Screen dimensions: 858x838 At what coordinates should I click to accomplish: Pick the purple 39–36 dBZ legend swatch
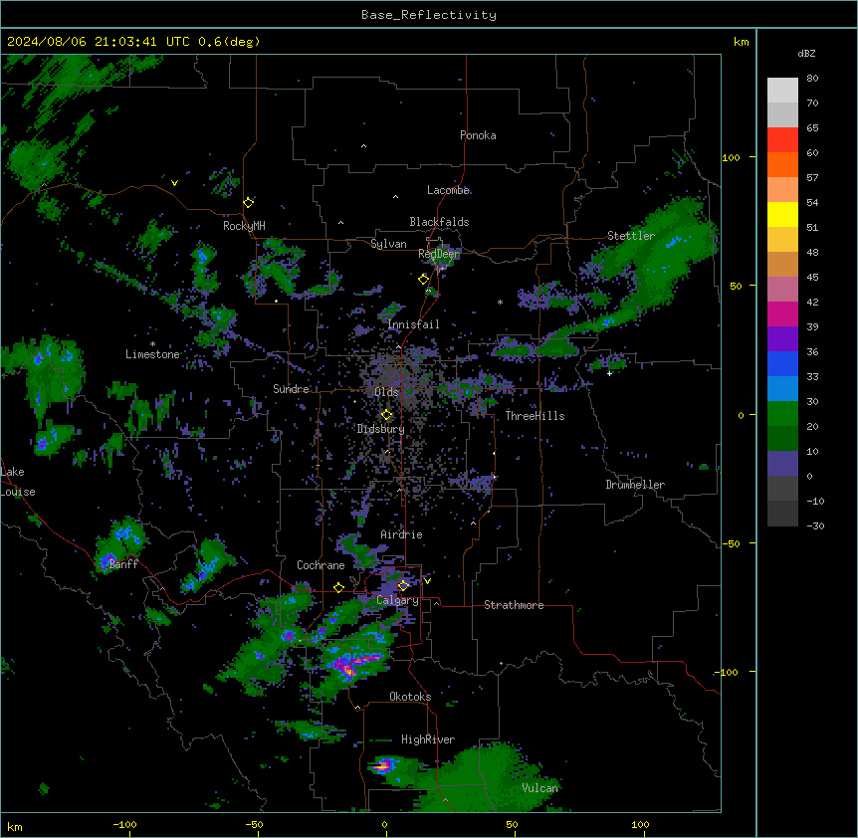(782, 339)
